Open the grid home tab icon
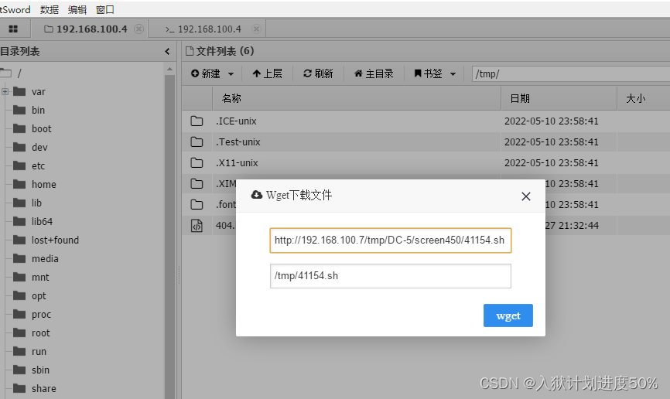The width and height of the screenshot is (670, 399). pos(13,29)
